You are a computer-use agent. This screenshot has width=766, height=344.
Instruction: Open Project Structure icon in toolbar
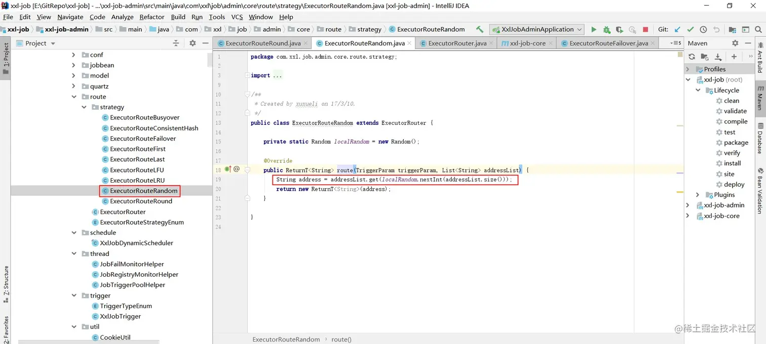[x=733, y=29]
